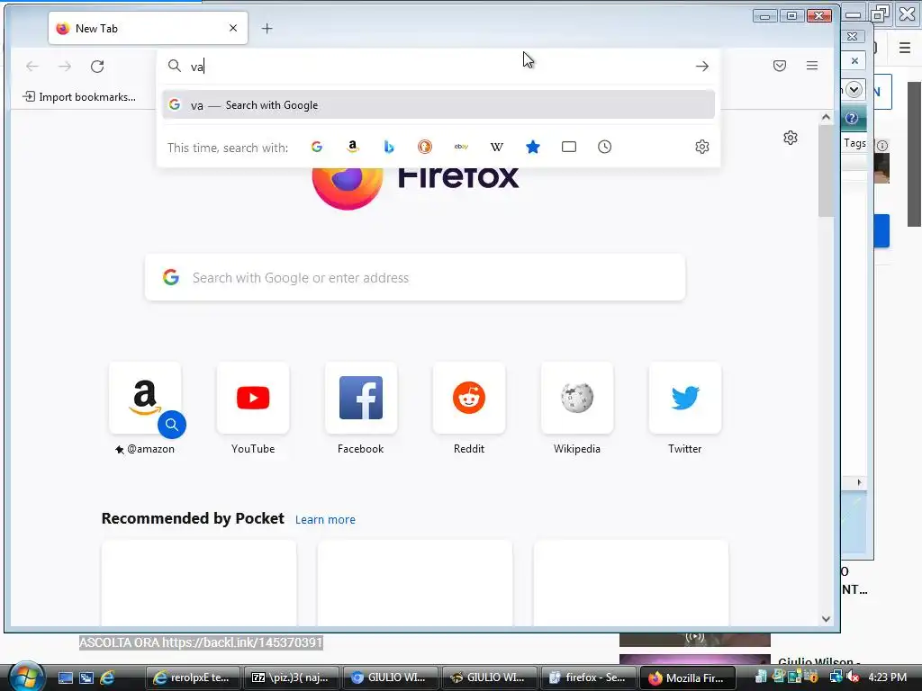Switch to 7-Zip taskbar window button
922x691 pixels.
[x=292, y=678]
